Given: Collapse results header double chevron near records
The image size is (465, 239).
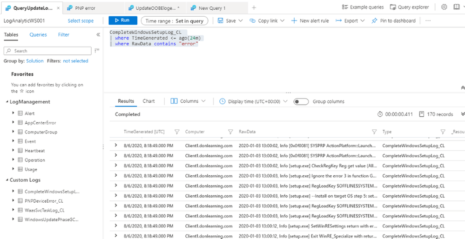Looking at the screenshot, I should [463, 114].
